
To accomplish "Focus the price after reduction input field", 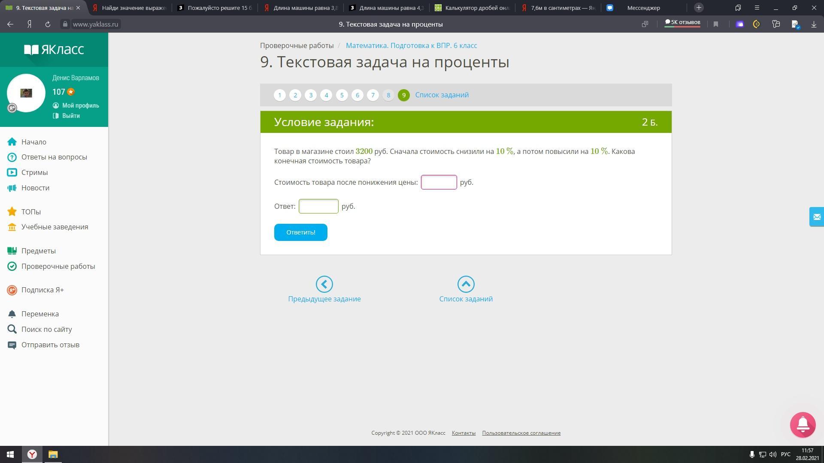I will coord(439,182).
